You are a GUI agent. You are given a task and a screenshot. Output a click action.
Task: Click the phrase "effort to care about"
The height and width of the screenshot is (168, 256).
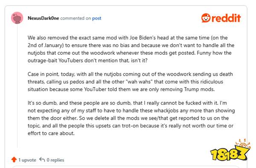pos(51,133)
